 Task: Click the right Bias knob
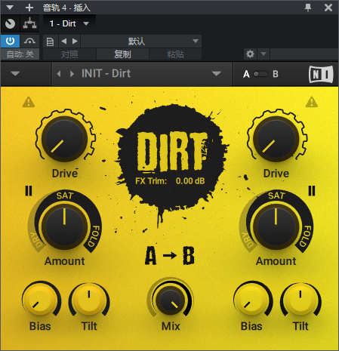251,300
